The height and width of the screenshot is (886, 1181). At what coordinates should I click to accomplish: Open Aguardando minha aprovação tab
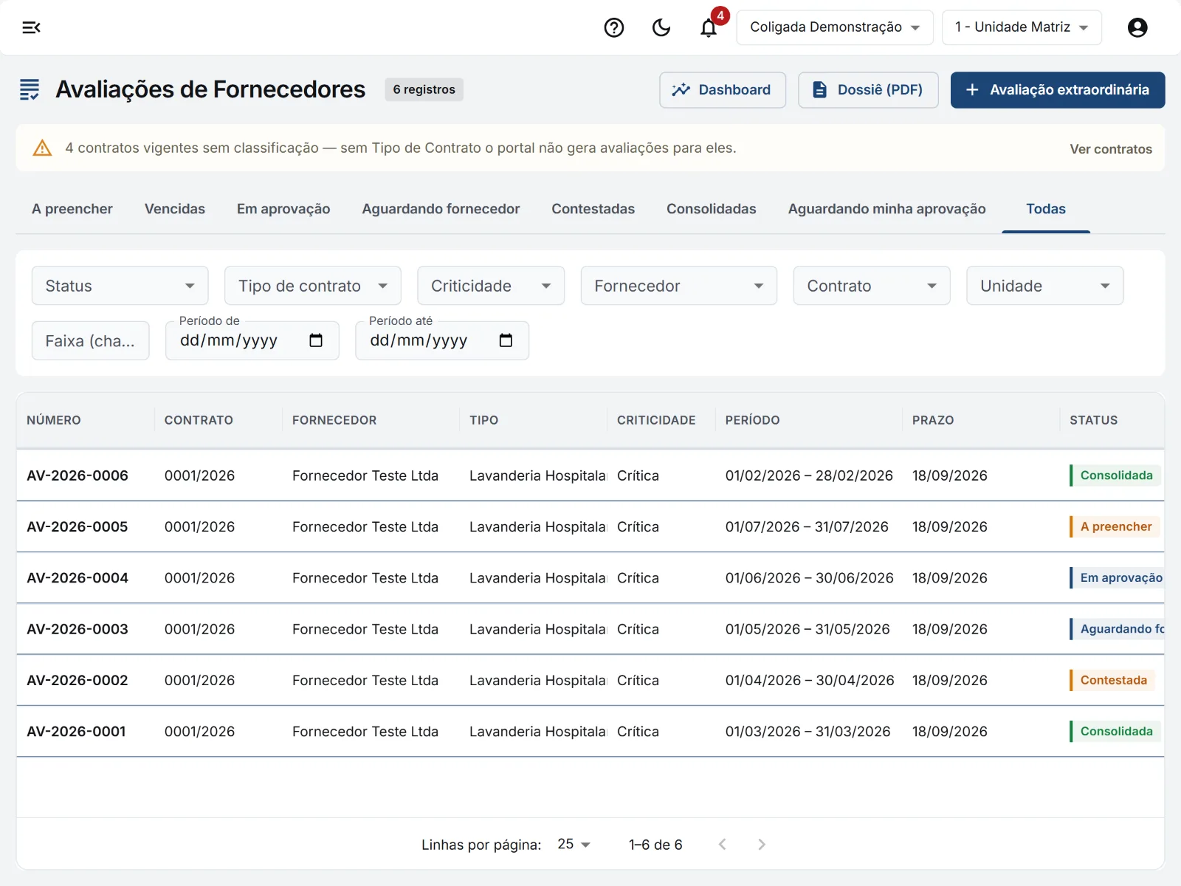887,209
